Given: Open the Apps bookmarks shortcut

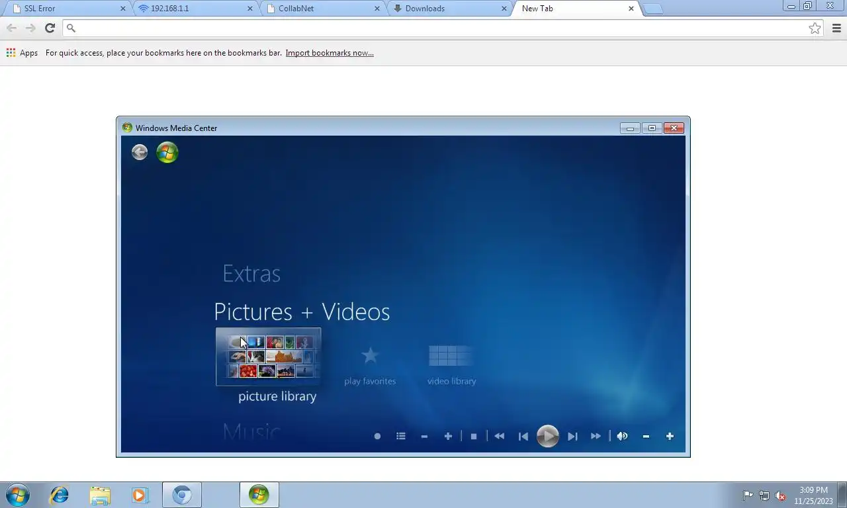Looking at the screenshot, I should [22, 53].
